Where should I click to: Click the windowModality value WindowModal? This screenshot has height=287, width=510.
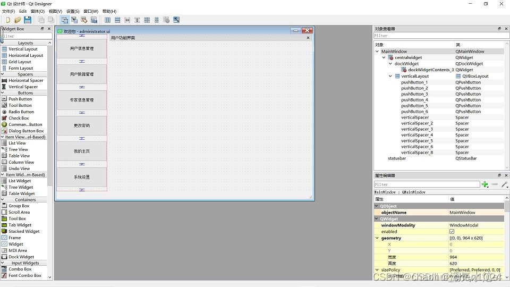[464, 225]
